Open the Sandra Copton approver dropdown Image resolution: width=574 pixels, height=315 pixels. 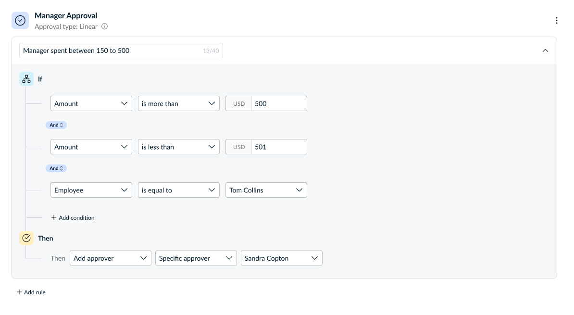[x=282, y=258]
